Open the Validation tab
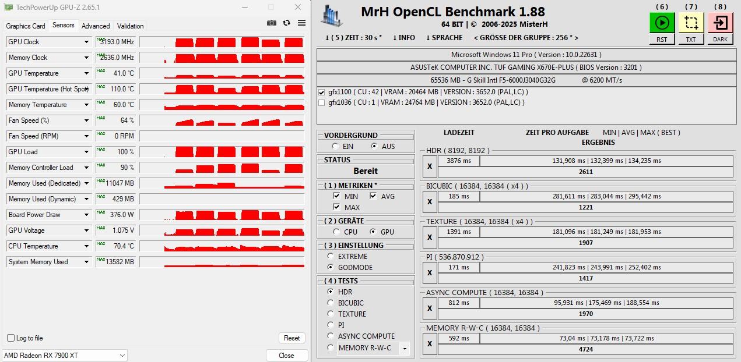The width and height of the screenshot is (741, 362). point(130,26)
